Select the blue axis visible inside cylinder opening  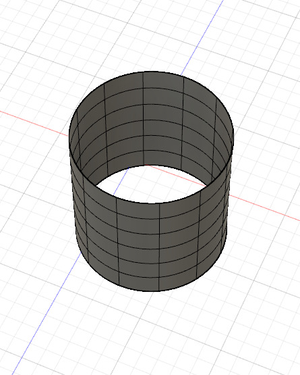tap(121, 180)
